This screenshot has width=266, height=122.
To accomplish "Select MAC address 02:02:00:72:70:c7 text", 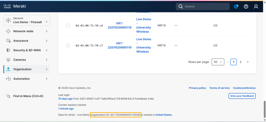I will point(89,45).
